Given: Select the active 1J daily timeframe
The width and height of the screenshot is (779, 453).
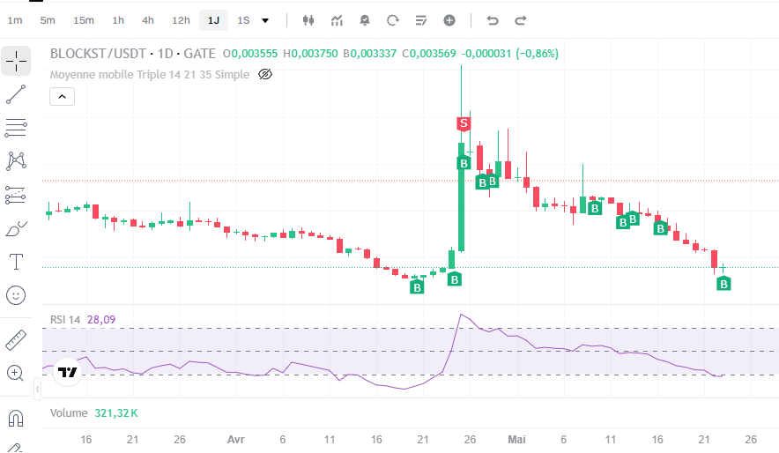Looking at the screenshot, I should coord(213,20).
